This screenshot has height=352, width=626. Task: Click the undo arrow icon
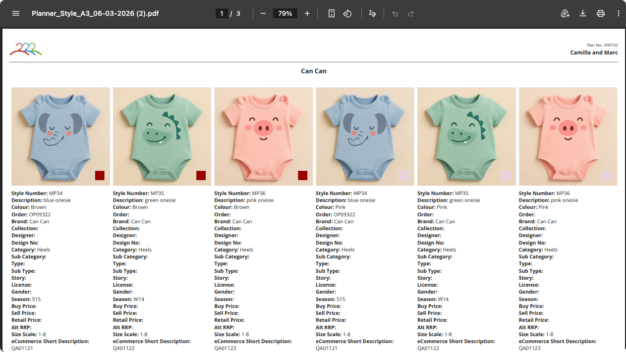pyautogui.click(x=395, y=13)
